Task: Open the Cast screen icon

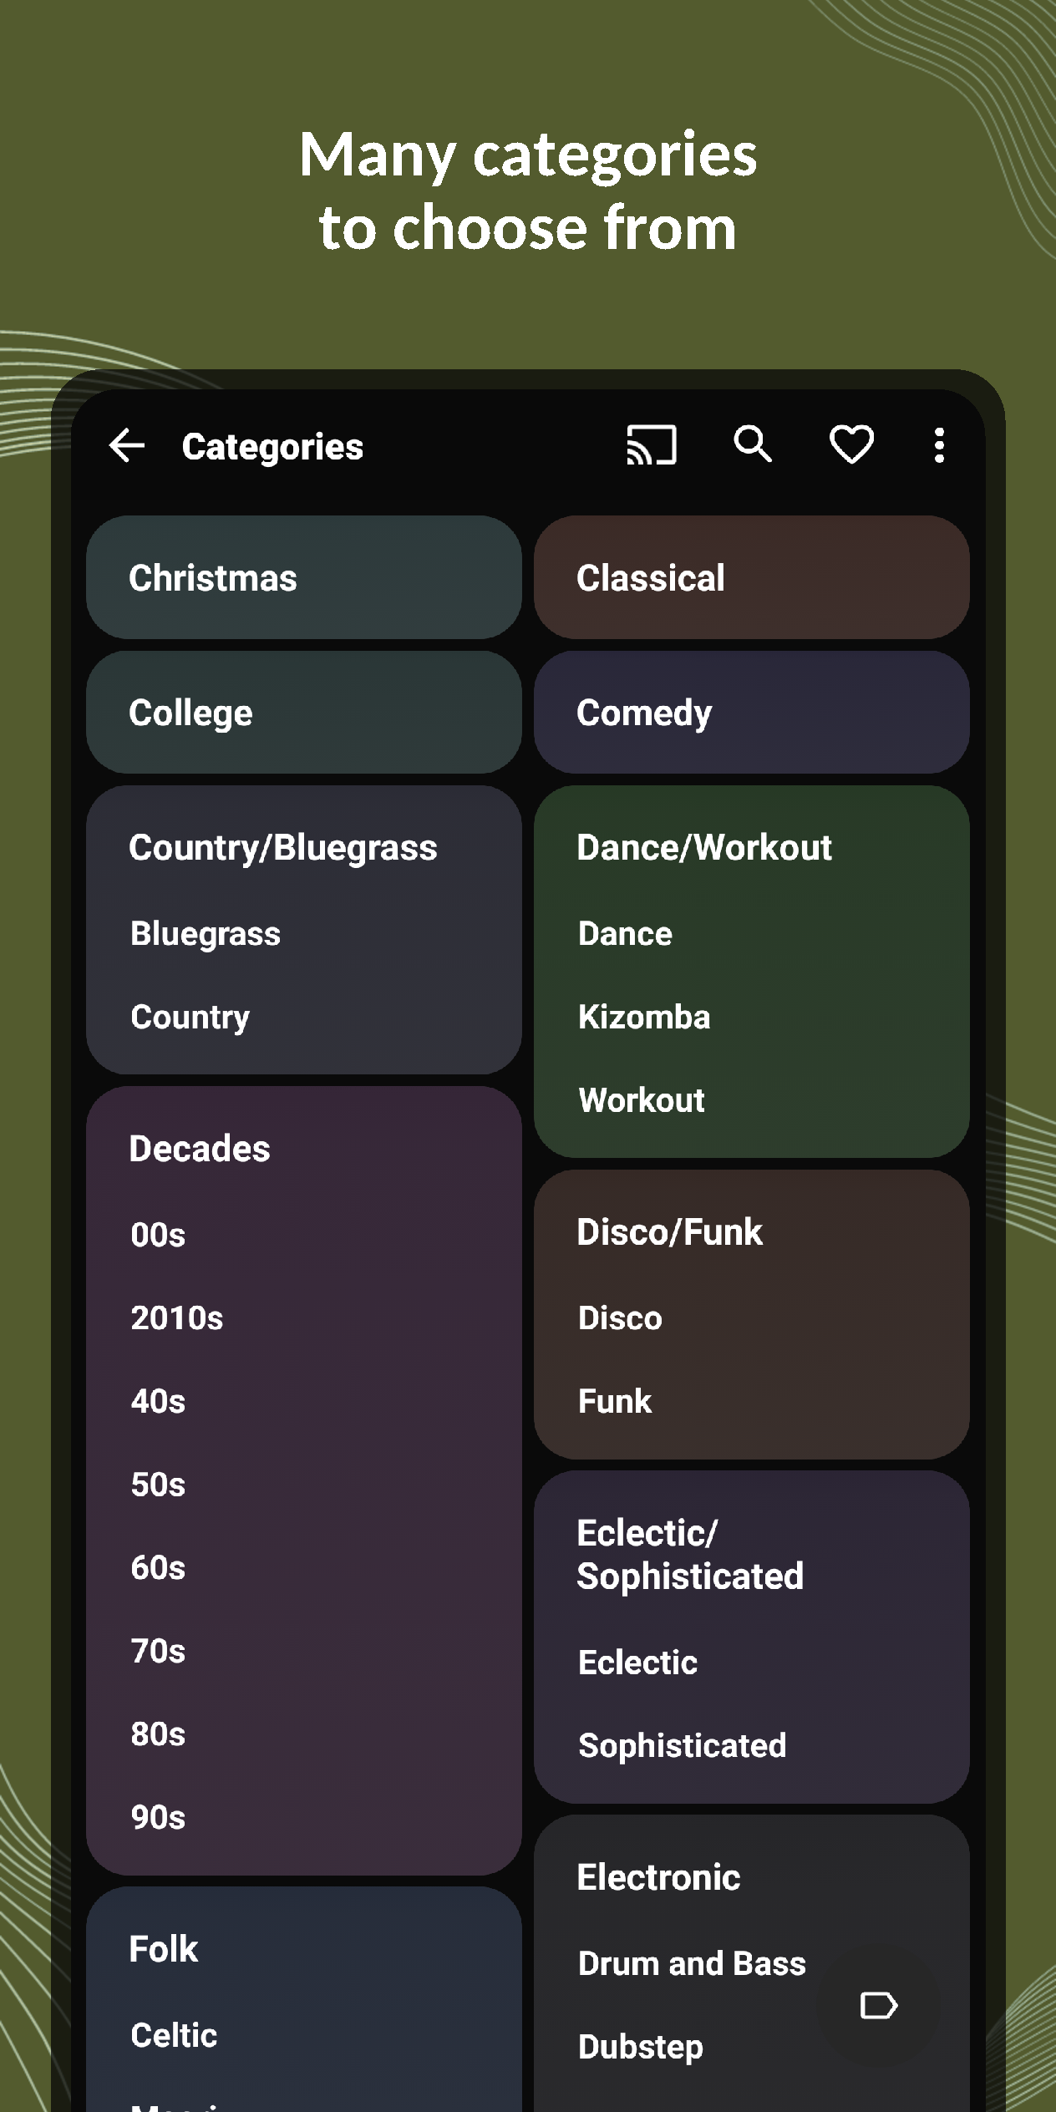Action: pyautogui.click(x=651, y=445)
